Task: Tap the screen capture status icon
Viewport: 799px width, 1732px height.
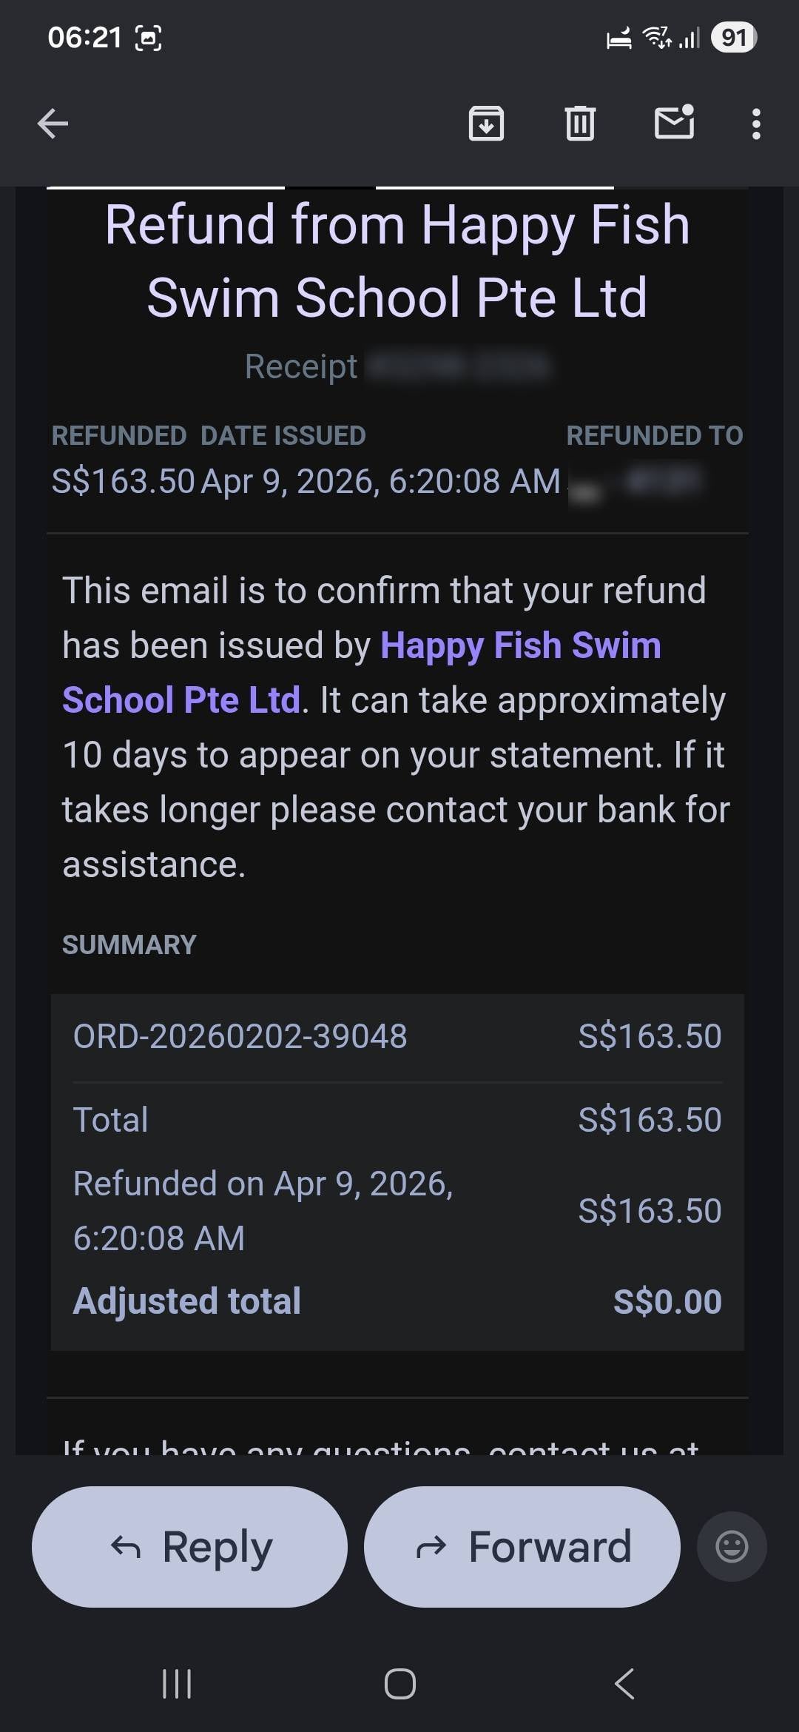Action: tap(149, 38)
